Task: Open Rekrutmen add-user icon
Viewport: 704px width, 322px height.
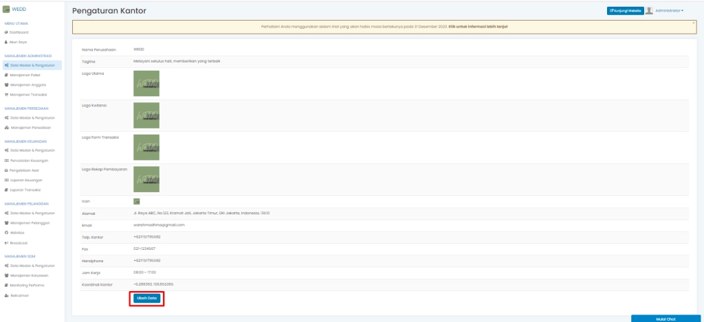Action: (x=6, y=295)
